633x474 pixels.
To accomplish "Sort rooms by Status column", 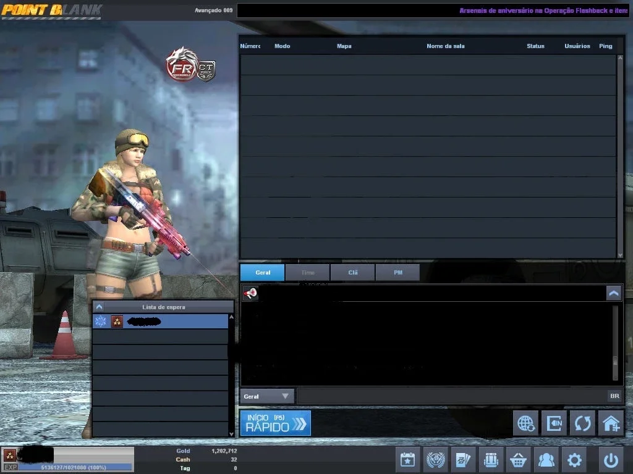I will 535,46.
